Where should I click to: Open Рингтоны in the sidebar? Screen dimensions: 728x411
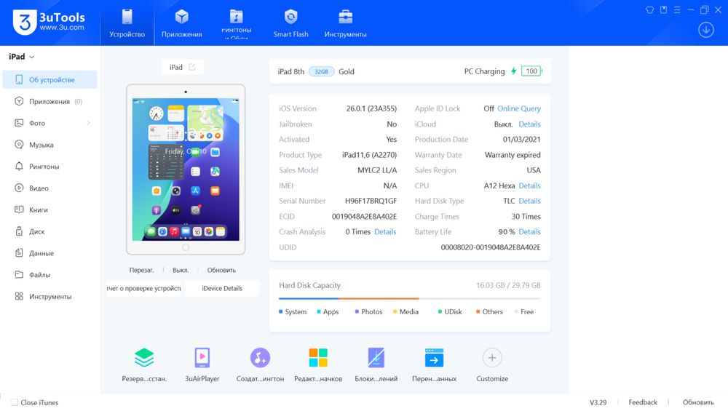click(x=50, y=166)
